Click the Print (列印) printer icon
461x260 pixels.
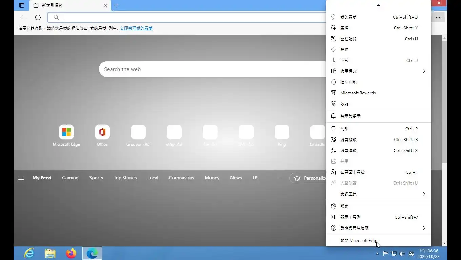[334, 129]
